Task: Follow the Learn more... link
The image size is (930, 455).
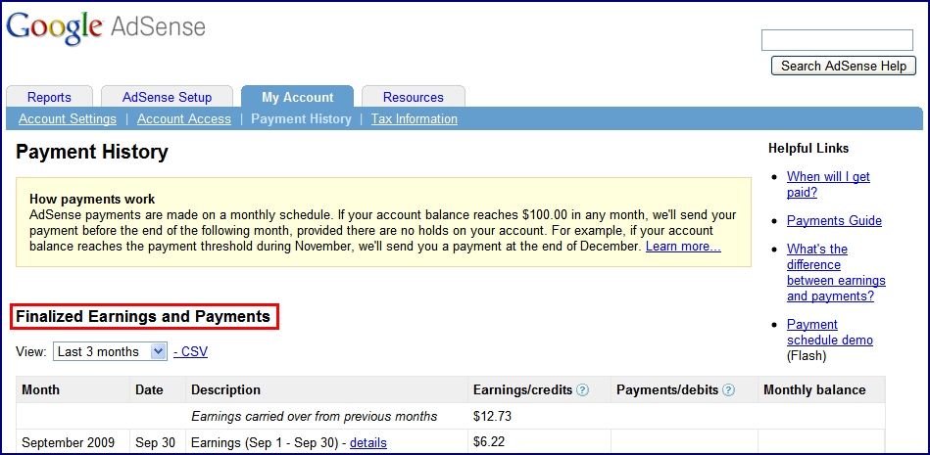Action: (683, 246)
